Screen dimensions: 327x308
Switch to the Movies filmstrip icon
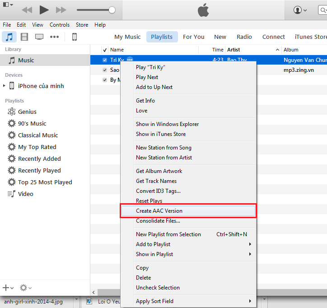tap(24, 37)
